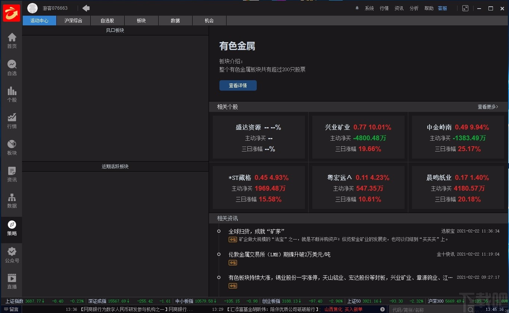Open the 首页 home icon in sidebar
The height and width of the screenshot is (313, 509).
click(12, 39)
